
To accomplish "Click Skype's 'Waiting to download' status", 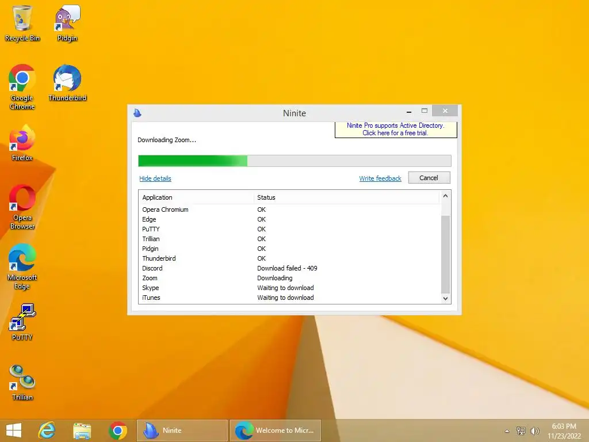I will (x=285, y=288).
